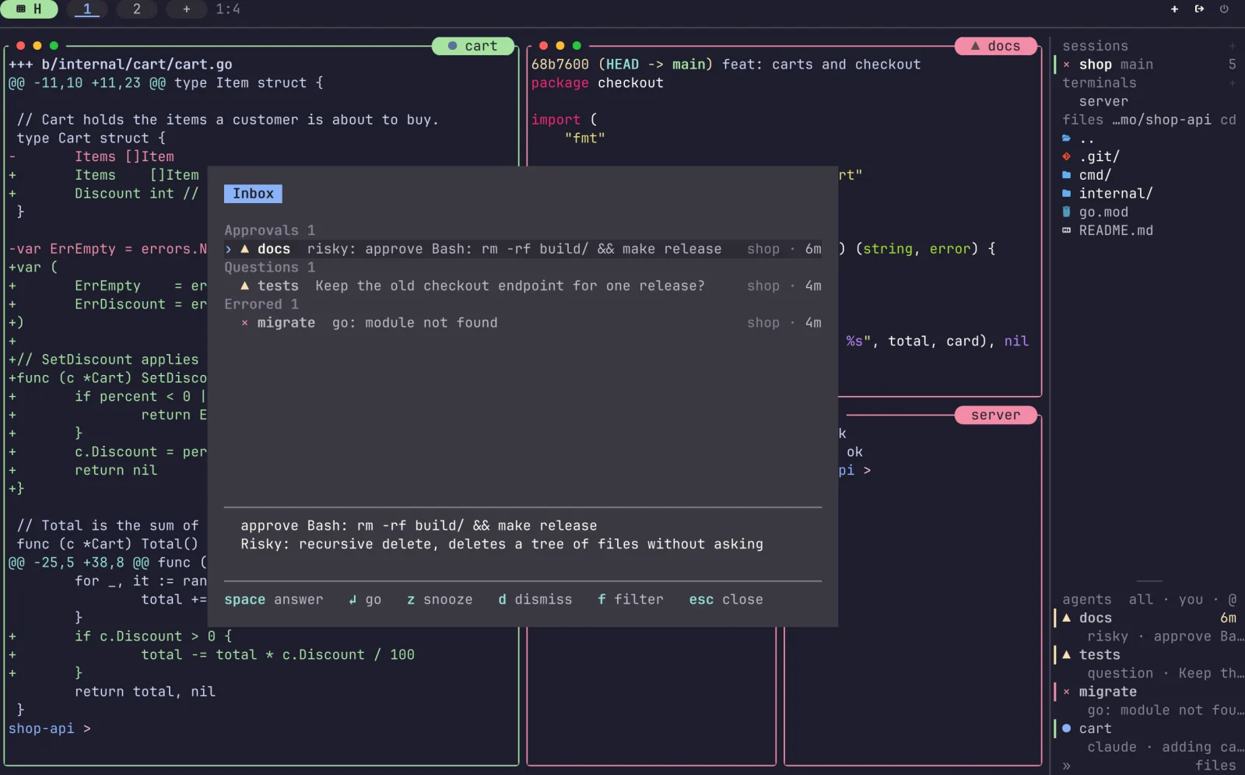
Task: Click z snooze in Inbox footer
Action: click(440, 599)
